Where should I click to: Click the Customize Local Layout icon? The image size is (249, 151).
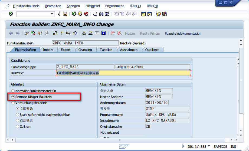165,14
